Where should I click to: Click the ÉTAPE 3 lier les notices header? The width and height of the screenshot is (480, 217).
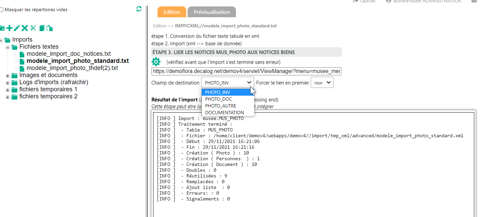pyautogui.click(x=246, y=52)
